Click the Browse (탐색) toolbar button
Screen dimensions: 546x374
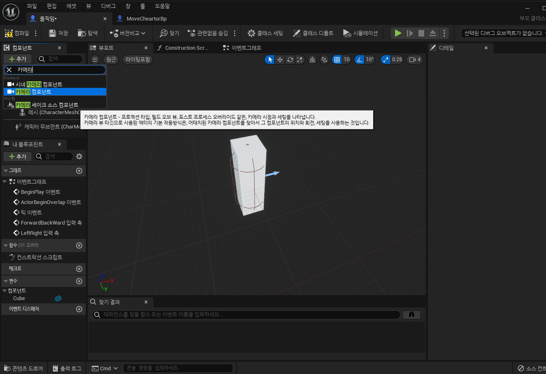[x=88, y=33]
